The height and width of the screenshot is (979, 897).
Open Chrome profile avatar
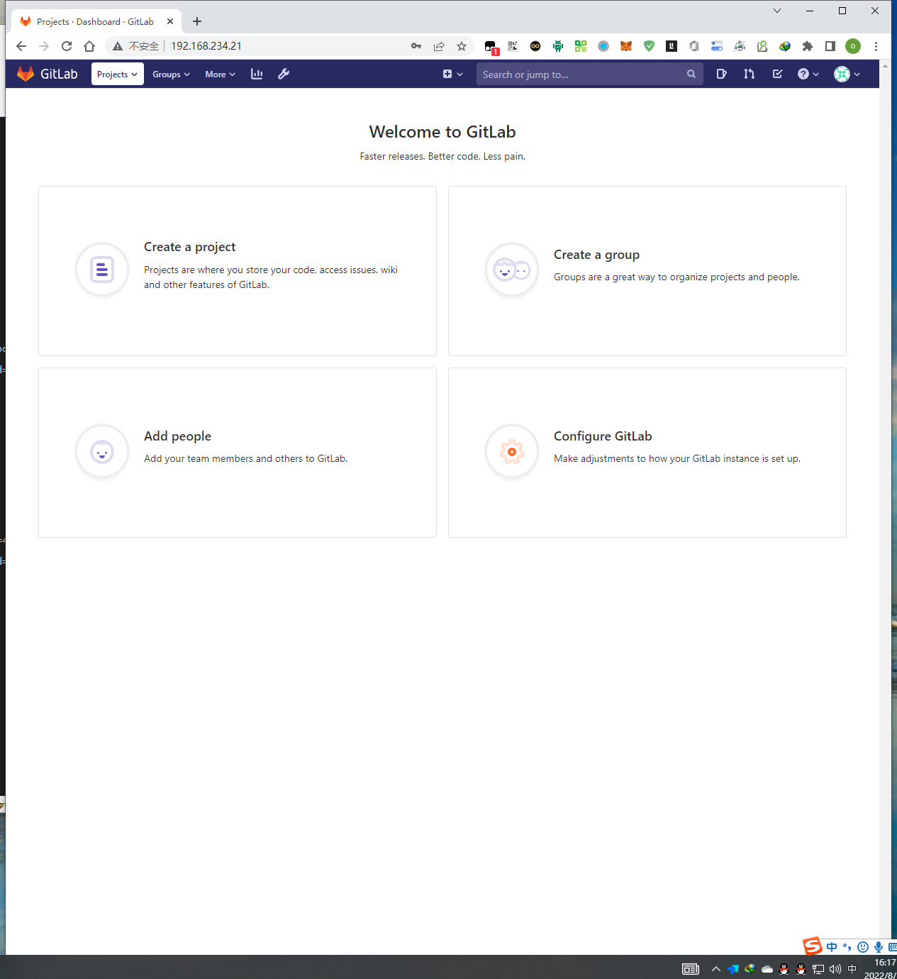pyautogui.click(x=853, y=46)
